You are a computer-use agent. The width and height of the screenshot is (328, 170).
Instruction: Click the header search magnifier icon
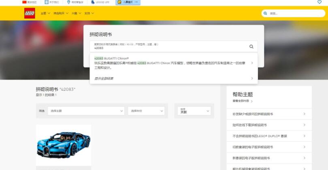pyautogui.click(x=265, y=13)
